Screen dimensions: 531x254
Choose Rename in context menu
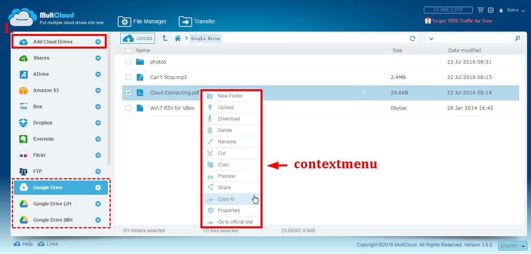tap(231, 142)
